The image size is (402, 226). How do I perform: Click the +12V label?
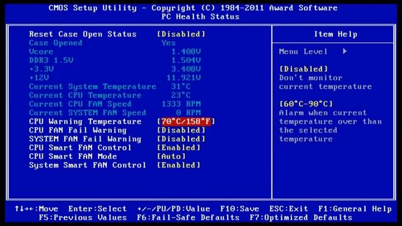tap(39, 78)
